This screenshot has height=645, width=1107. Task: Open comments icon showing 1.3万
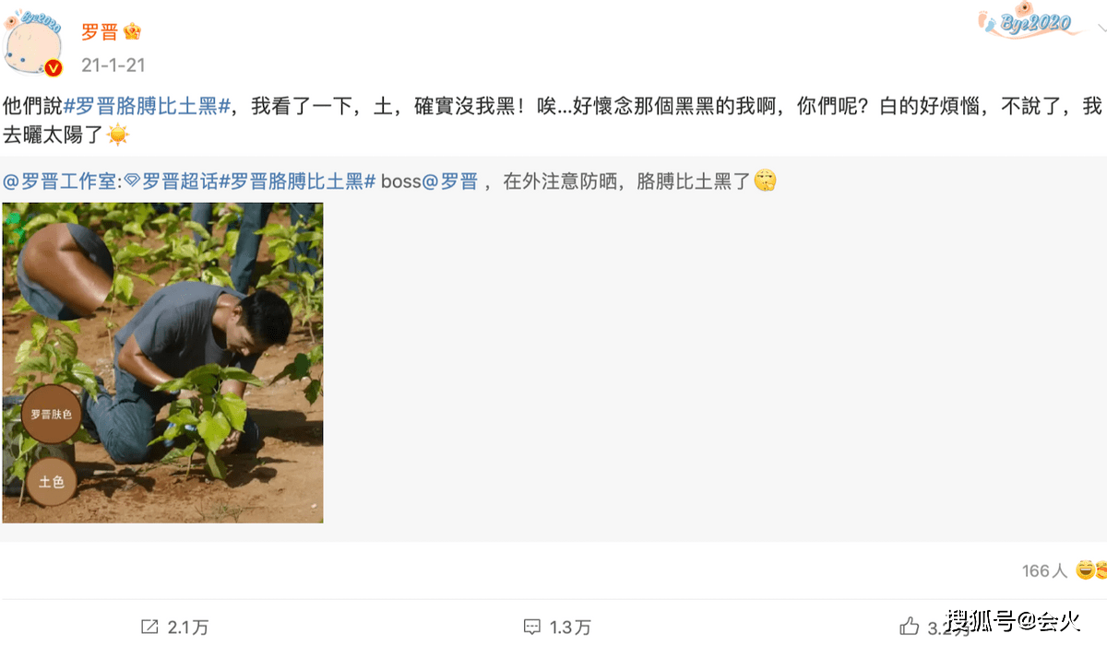[x=531, y=627]
